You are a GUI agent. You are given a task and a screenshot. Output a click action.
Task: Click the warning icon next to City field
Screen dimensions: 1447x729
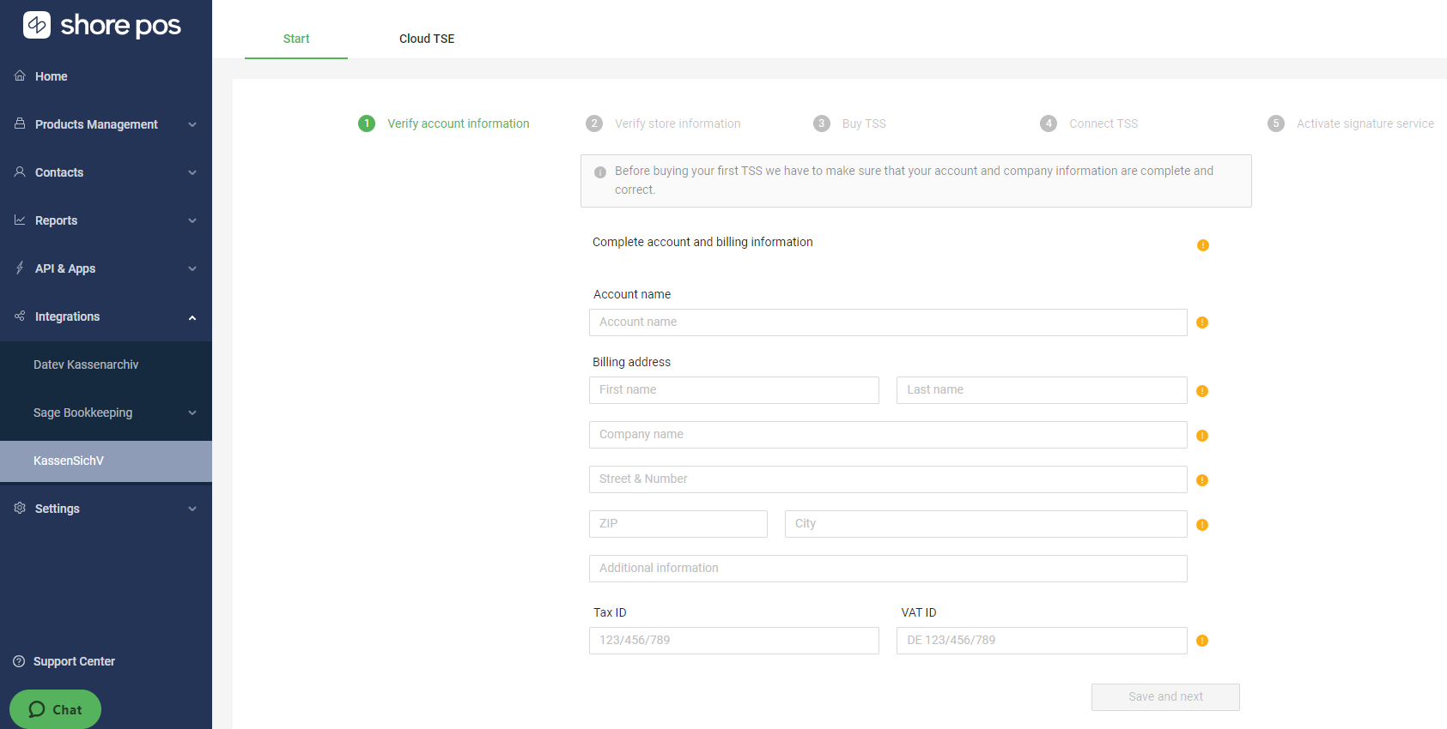coord(1202,525)
